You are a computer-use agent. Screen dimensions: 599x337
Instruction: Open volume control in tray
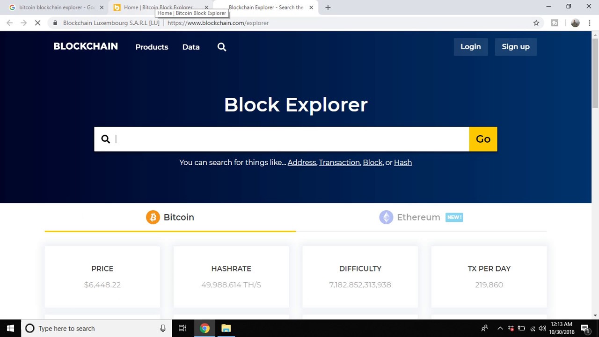pyautogui.click(x=542, y=329)
